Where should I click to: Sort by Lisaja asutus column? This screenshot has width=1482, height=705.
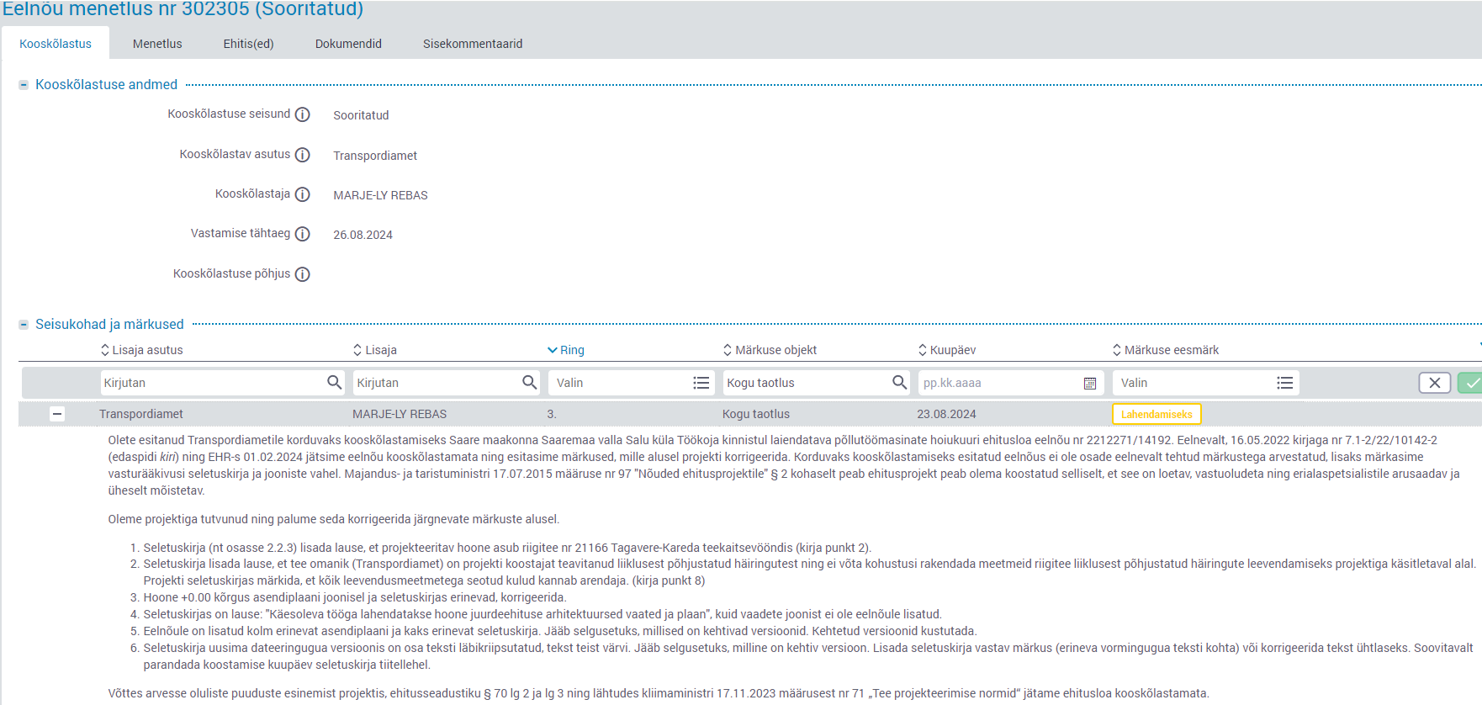point(141,350)
